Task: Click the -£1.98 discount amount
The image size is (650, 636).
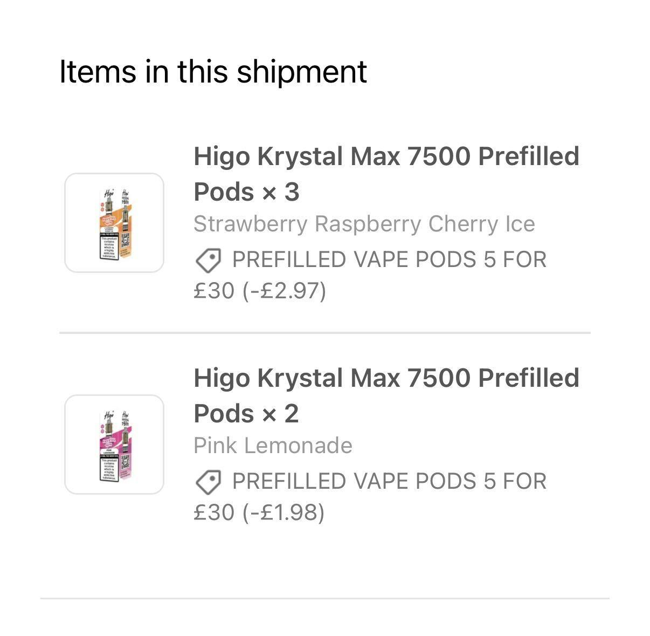Action: pos(283,513)
